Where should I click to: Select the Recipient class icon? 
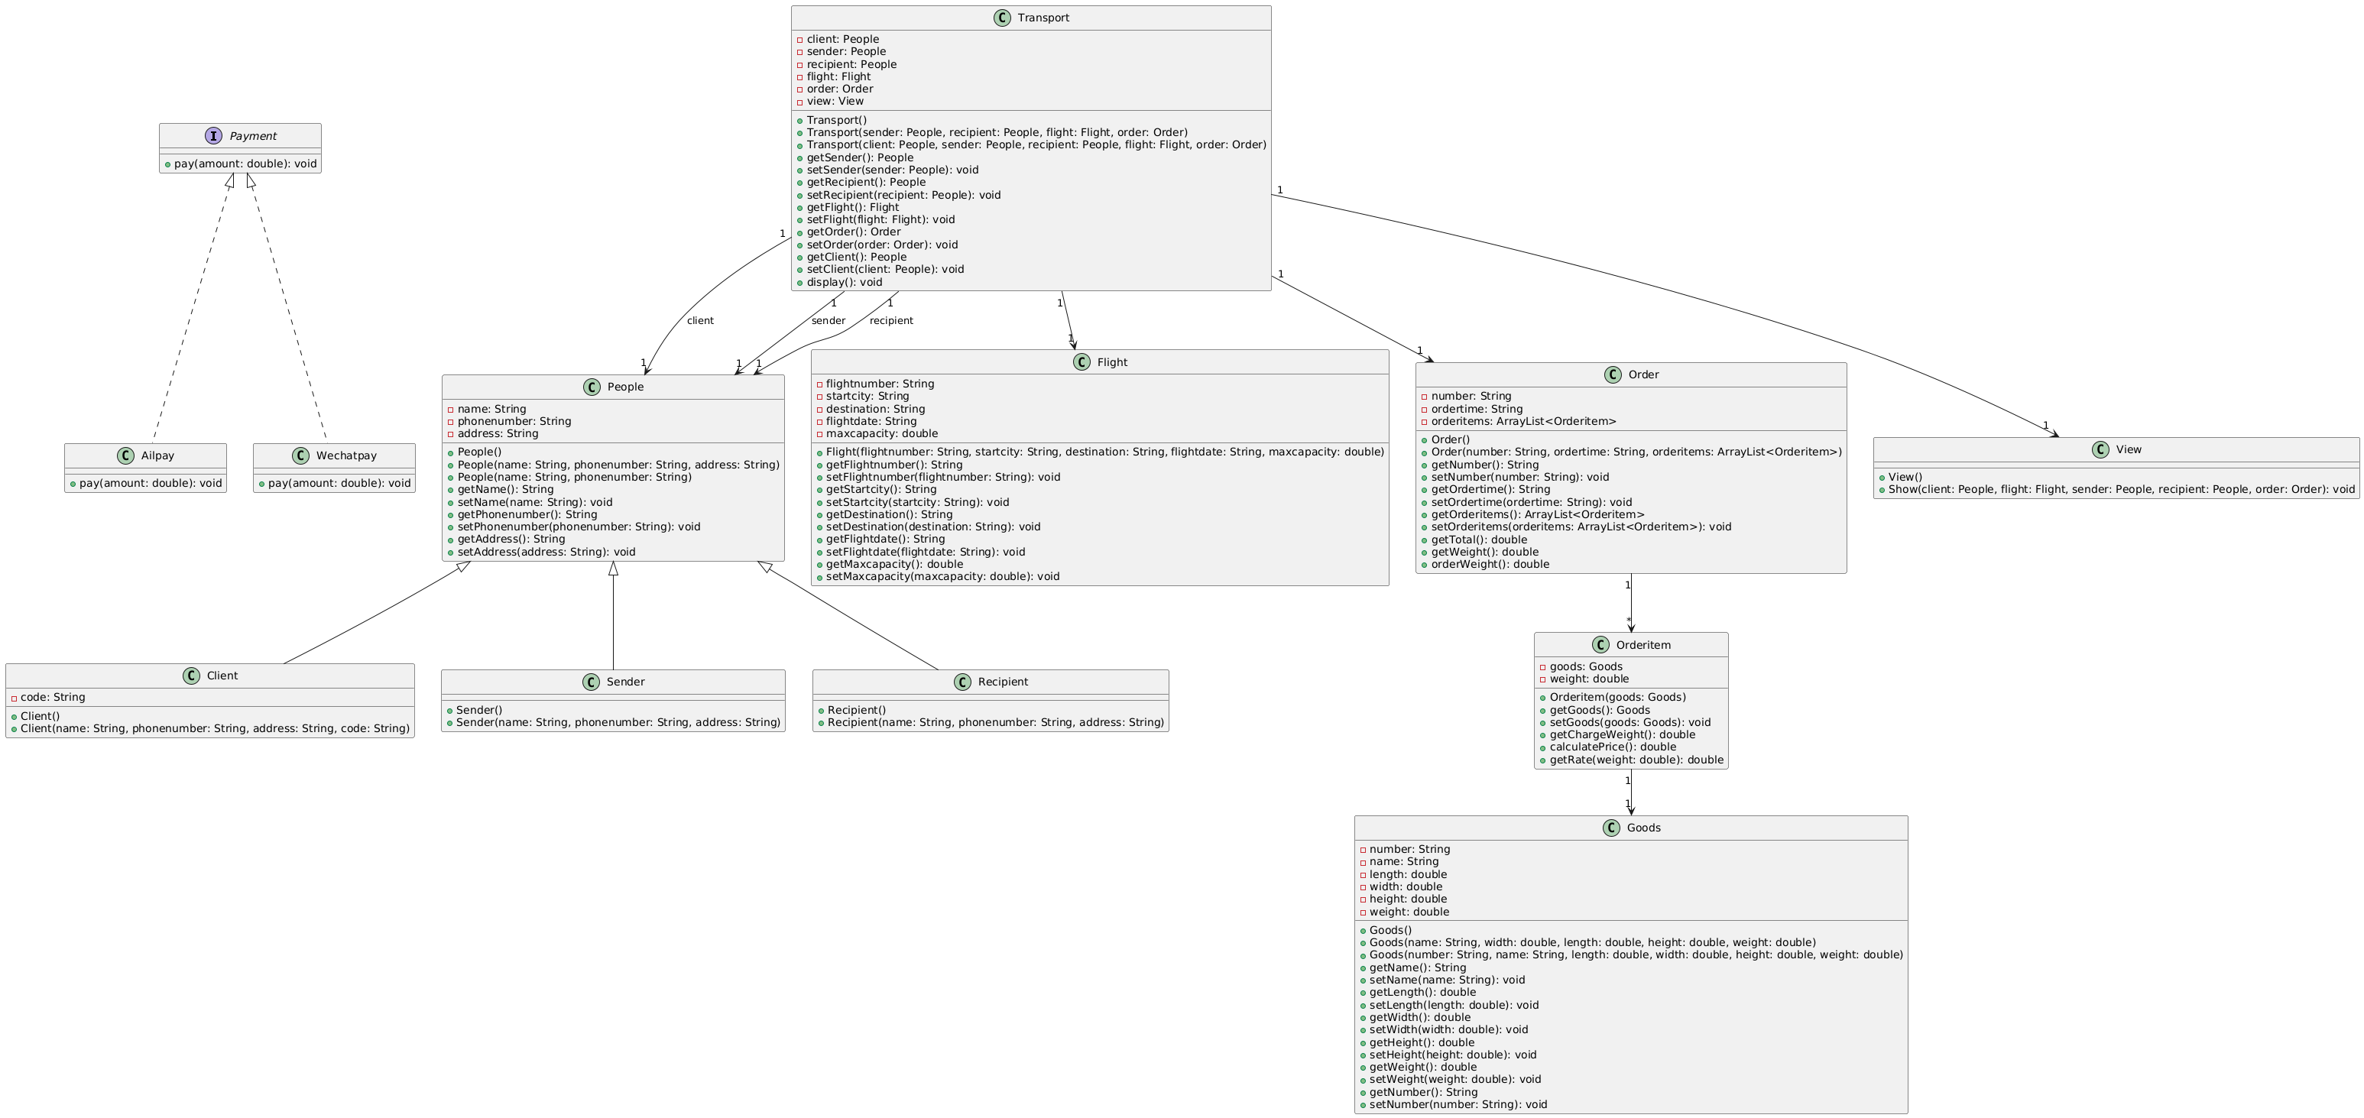963,682
